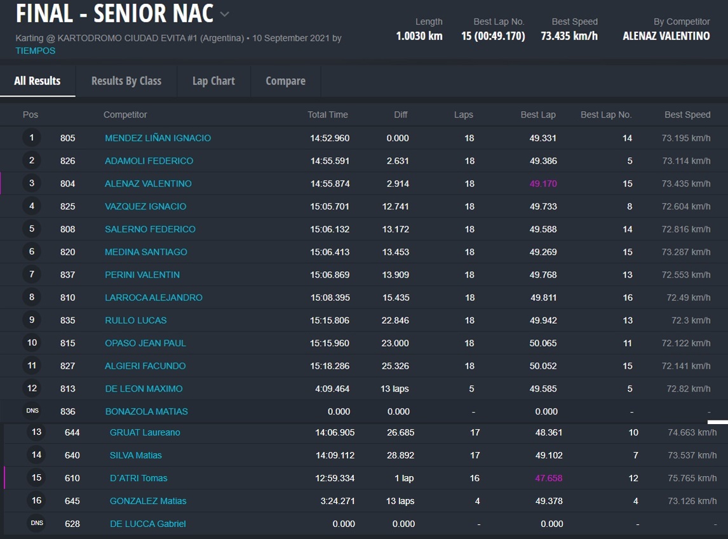Open competitor ADAMOLI FEDERICO profile link
728x539 pixels.
click(149, 161)
